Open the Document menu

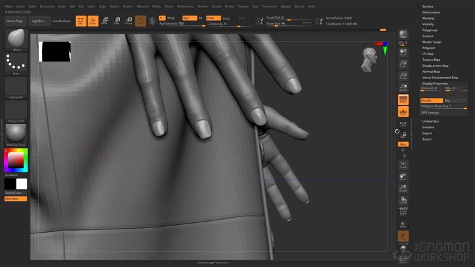coord(47,6)
